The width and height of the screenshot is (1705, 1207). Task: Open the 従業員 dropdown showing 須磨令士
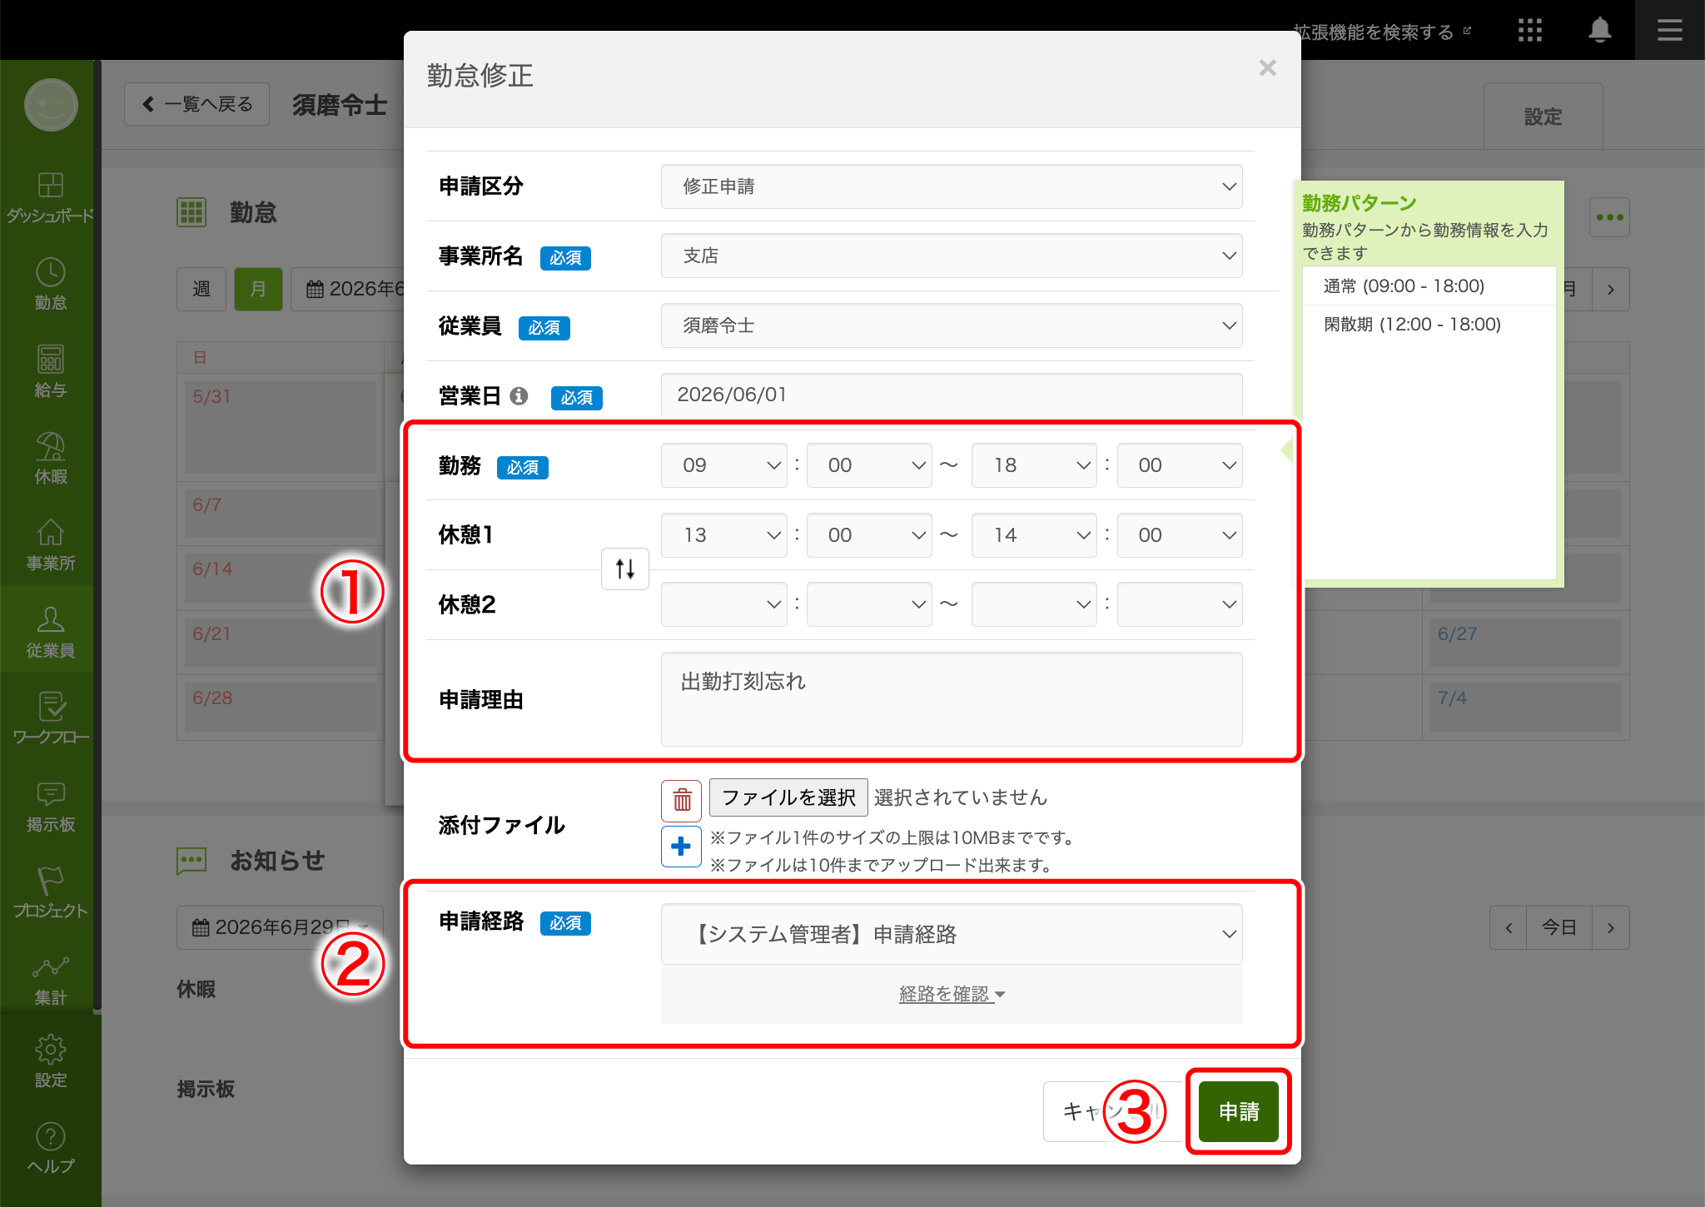[x=952, y=325]
